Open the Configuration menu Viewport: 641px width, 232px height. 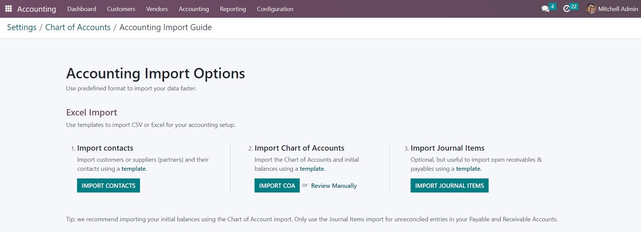[x=275, y=9]
